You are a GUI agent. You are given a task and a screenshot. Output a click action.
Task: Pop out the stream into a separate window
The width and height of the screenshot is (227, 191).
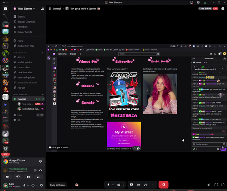pos(216,185)
